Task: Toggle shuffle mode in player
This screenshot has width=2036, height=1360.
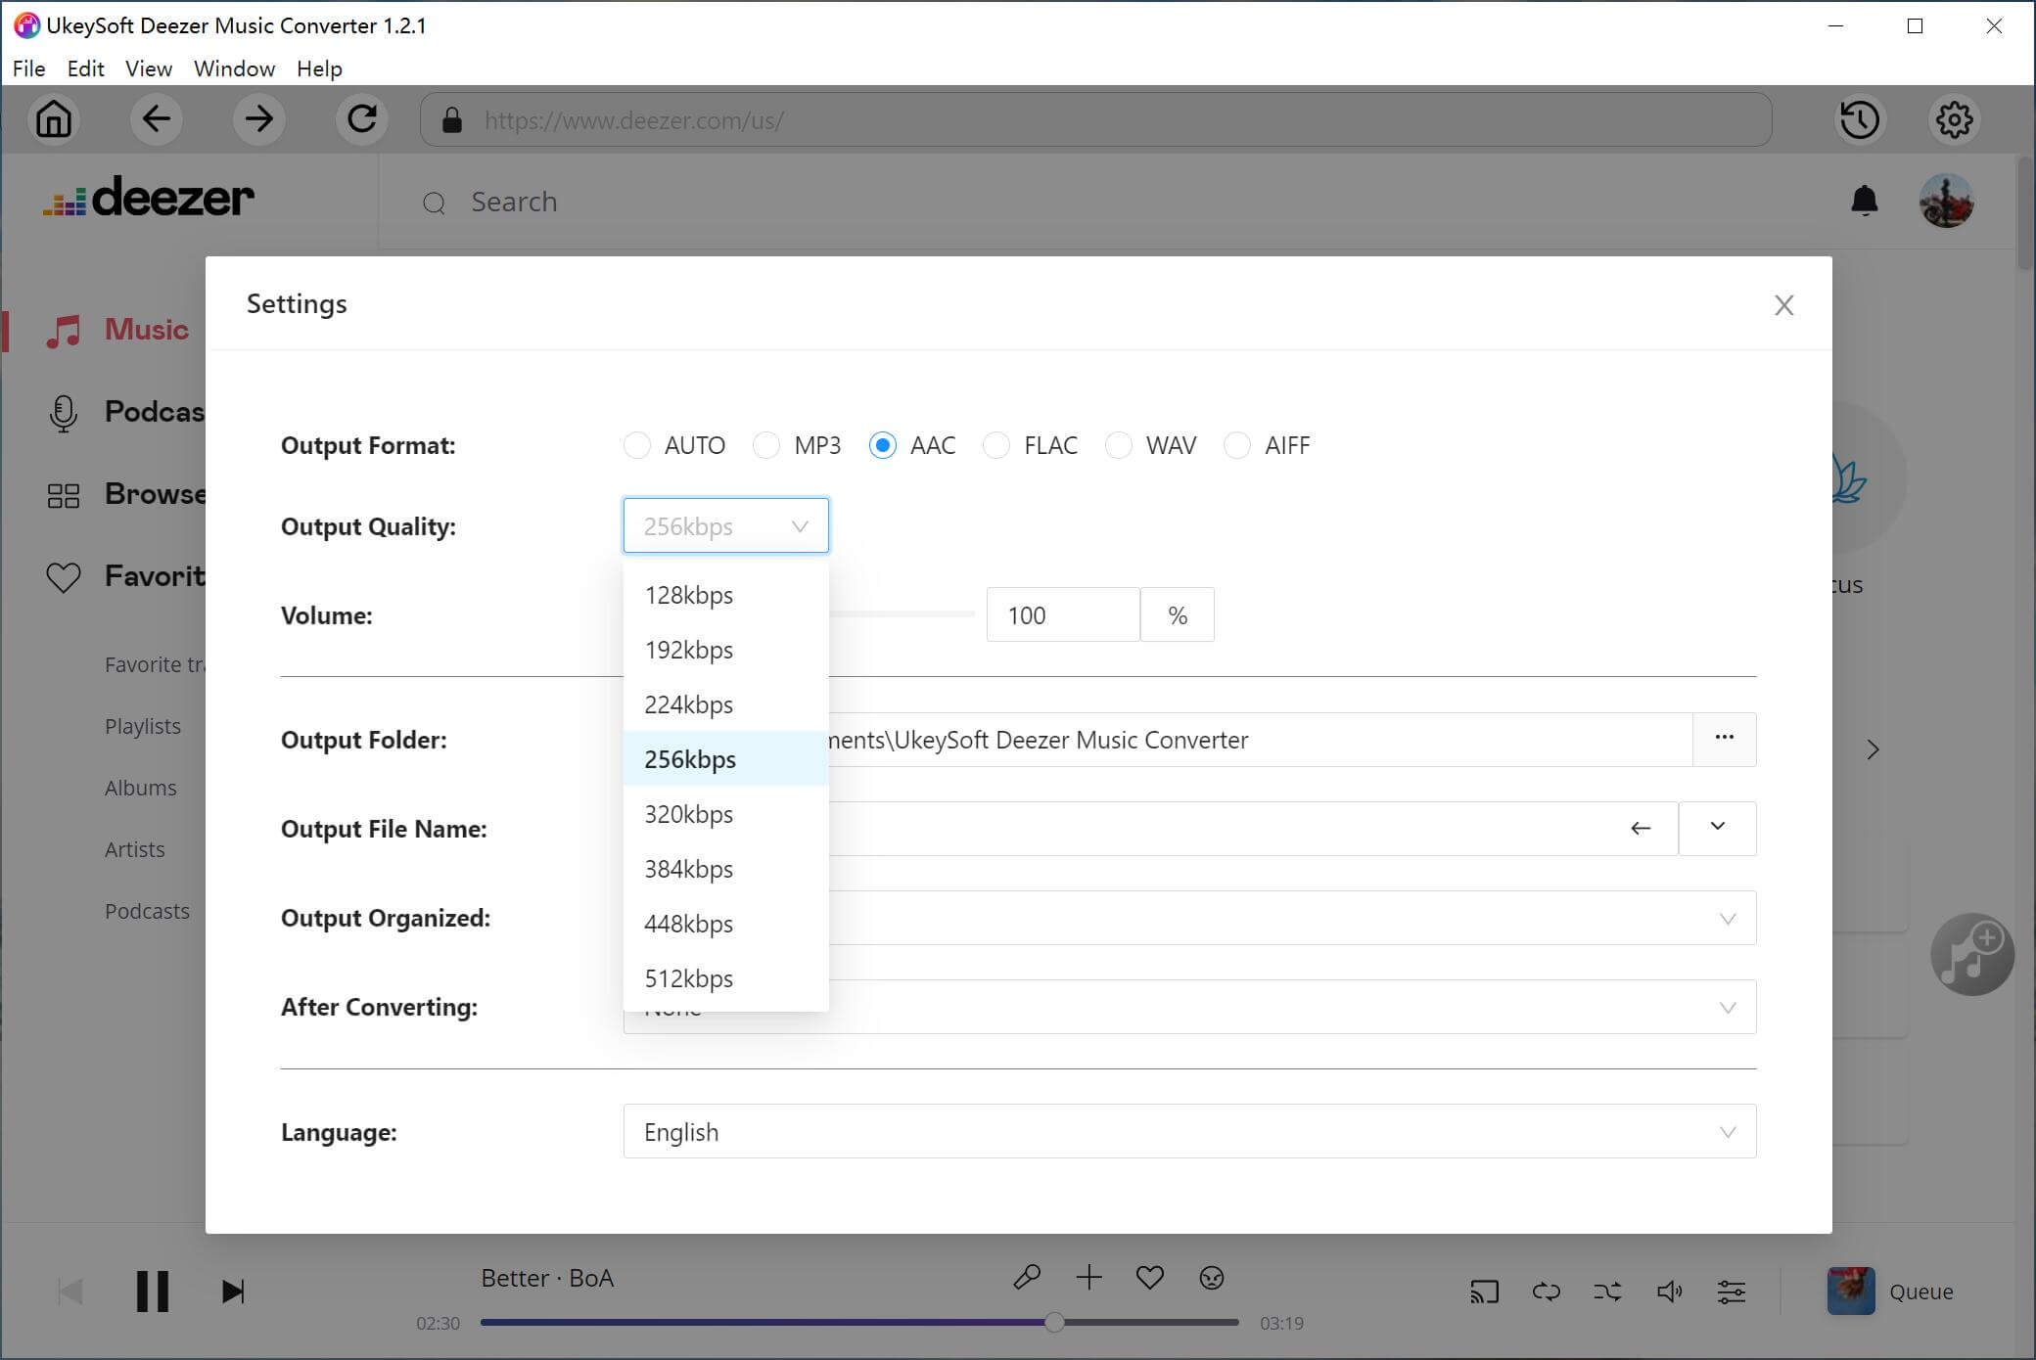Action: click(1607, 1292)
